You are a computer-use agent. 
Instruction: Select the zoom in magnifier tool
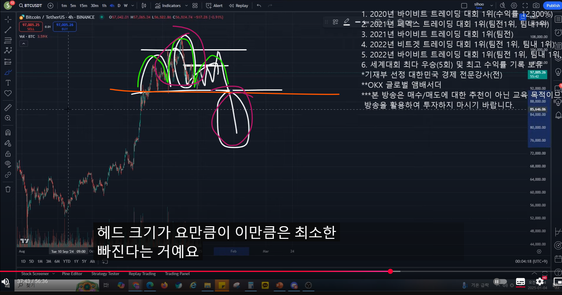tap(8, 118)
